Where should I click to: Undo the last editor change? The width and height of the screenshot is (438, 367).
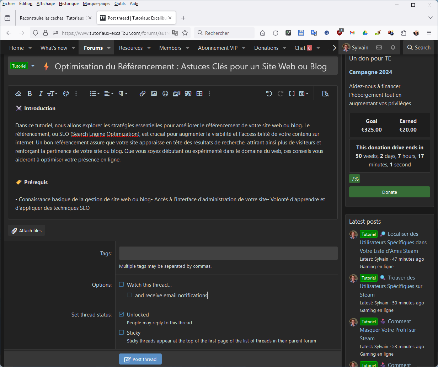tap(269, 94)
